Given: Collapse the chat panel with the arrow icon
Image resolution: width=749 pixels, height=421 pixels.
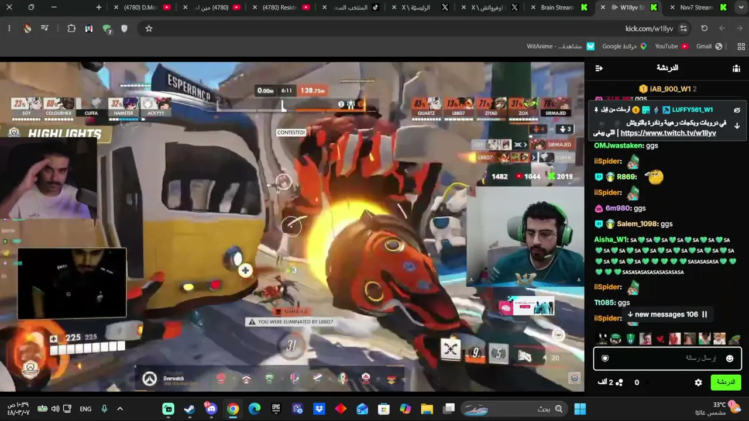Looking at the screenshot, I should [x=599, y=68].
